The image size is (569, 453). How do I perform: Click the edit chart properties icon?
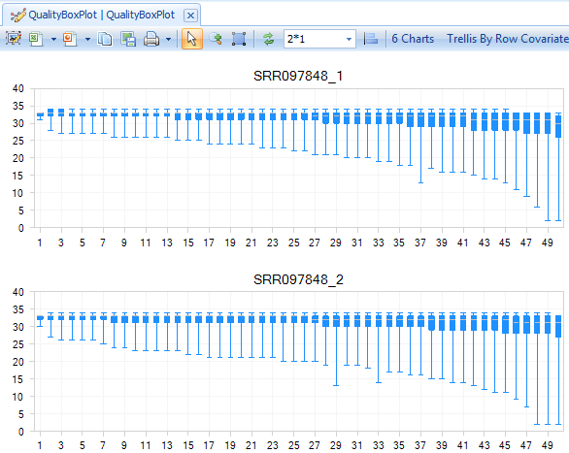14,39
